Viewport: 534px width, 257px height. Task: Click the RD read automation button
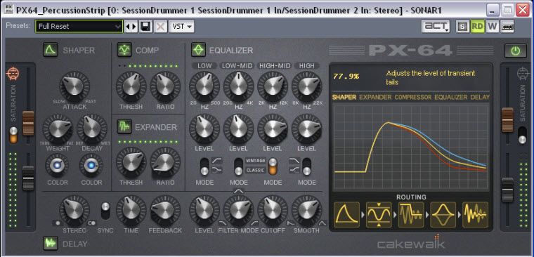(x=478, y=27)
